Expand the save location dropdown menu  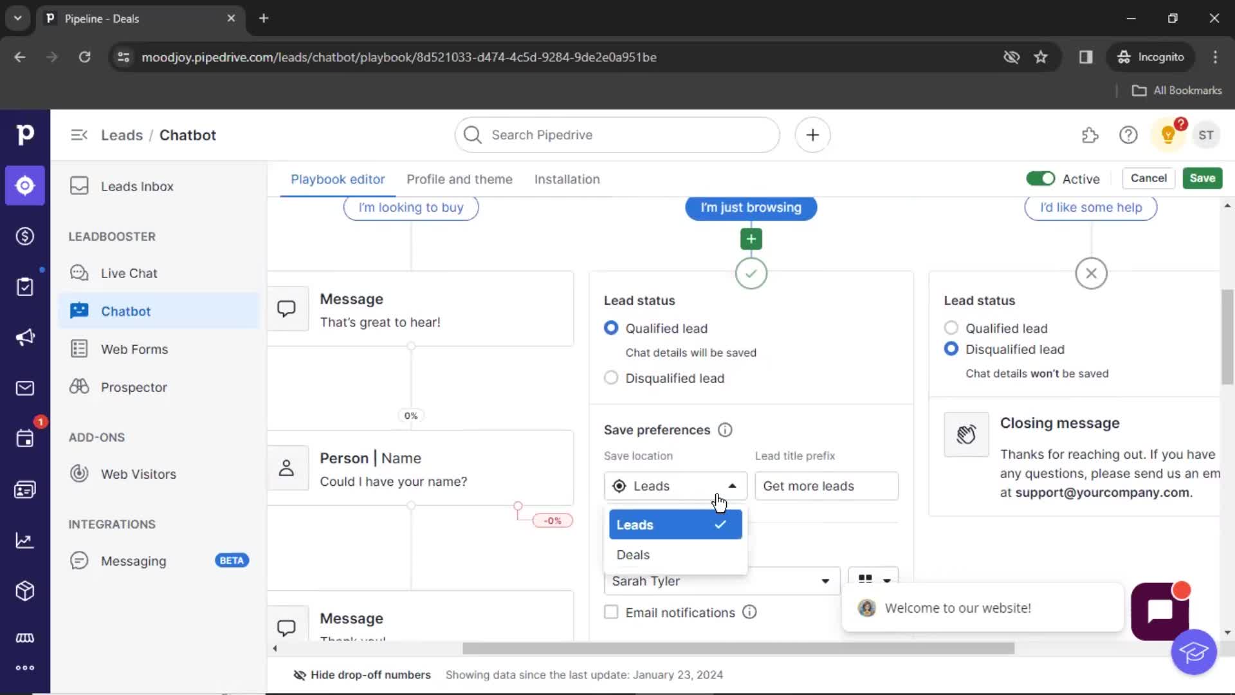tap(673, 485)
